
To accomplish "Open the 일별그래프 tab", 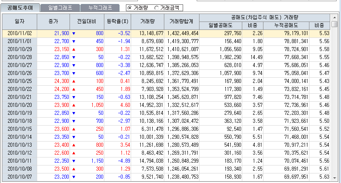I will pyautogui.click(x=60, y=8).
